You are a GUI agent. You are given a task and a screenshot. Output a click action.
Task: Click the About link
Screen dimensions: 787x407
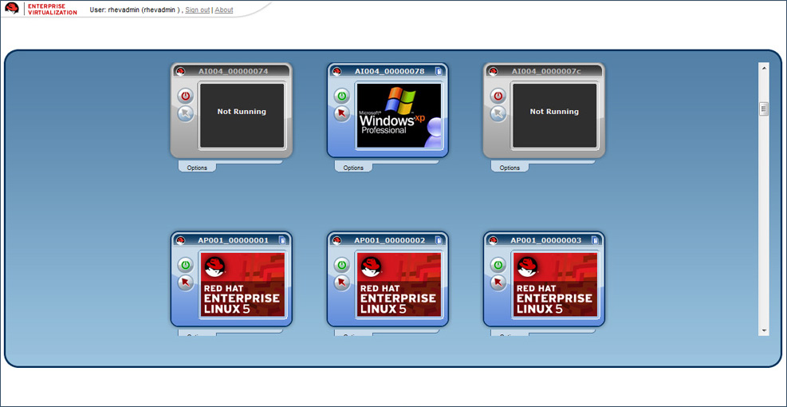[224, 10]
